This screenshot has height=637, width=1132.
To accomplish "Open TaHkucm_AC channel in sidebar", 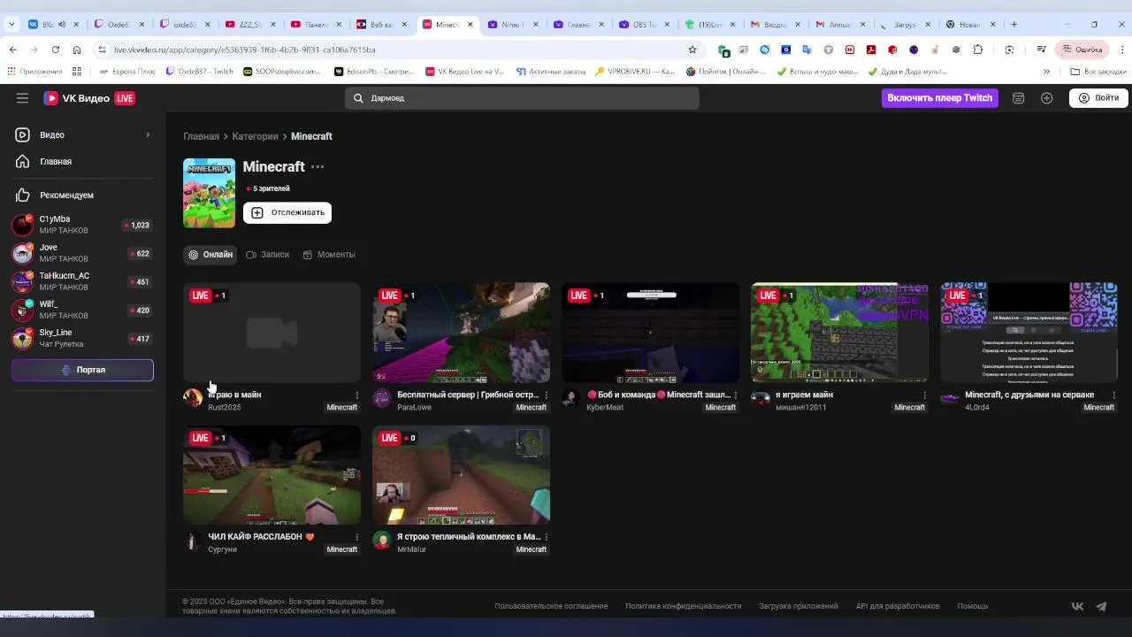I will click(82, 281).
